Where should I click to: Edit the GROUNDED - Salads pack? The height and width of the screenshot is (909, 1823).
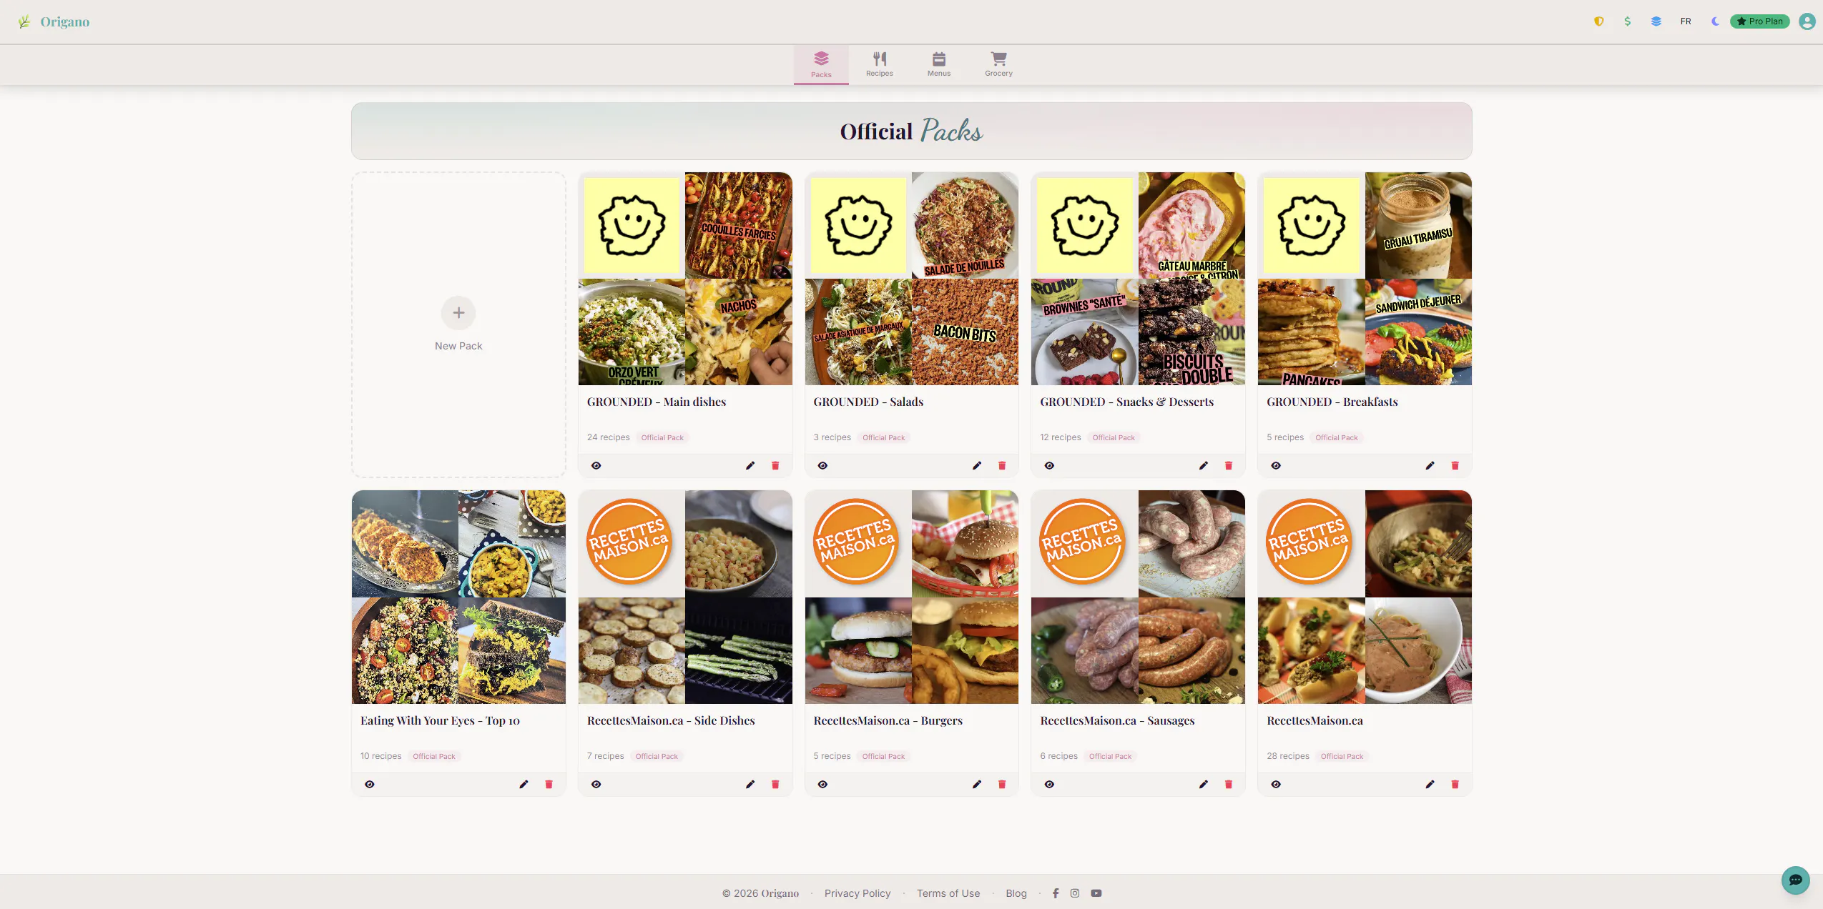click(x=977, y=466)
